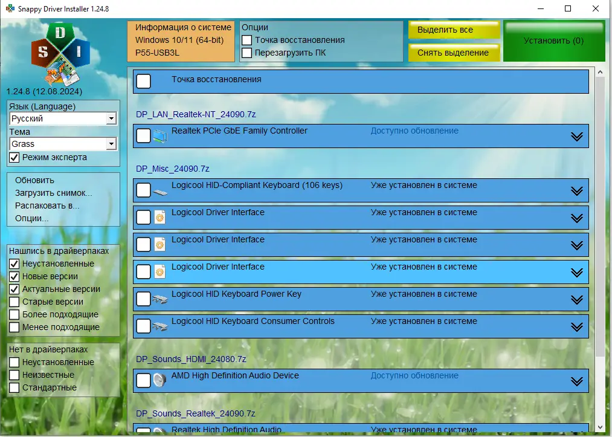Uncheck Актуальные версии filter

tap(14, 289)
